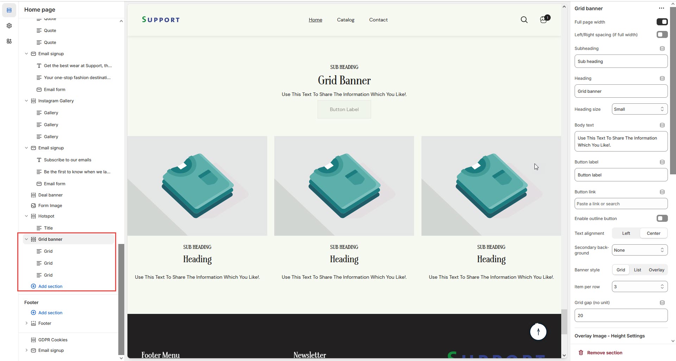The width and height of the screenshot is (676, 361).
Task: Click Add section below Grid banner
Action: (50, 286)
